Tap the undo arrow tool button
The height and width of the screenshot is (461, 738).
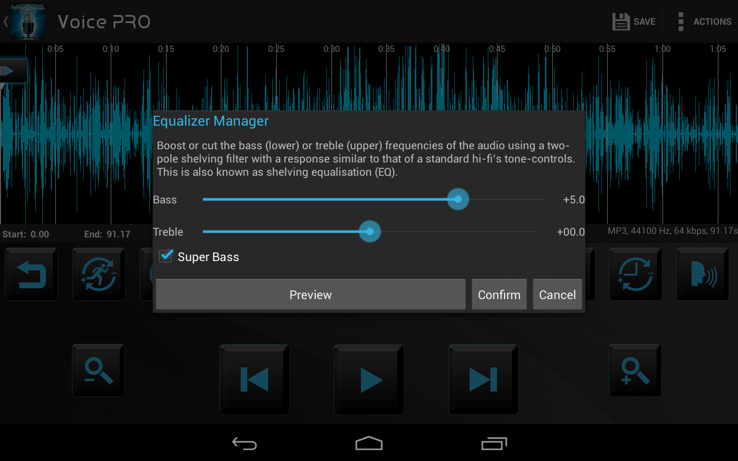[32, 274]
